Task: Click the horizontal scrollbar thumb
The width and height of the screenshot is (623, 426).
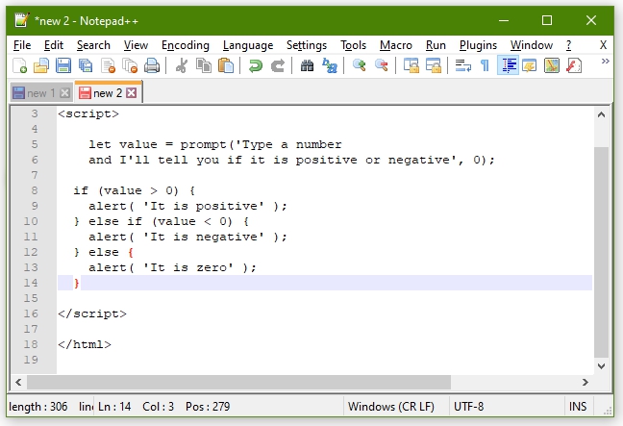Action: tap(238, 383)
